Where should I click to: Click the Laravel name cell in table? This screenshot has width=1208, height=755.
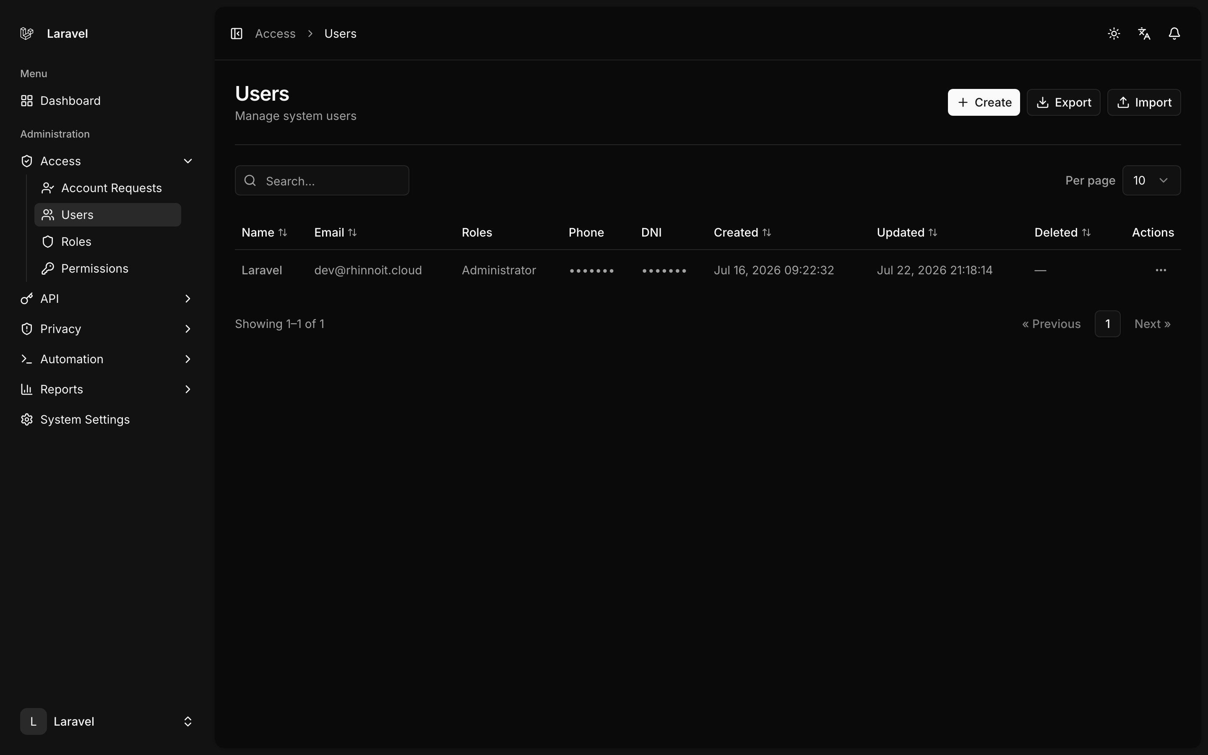[262, 270]
